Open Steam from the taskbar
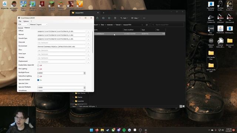The image size is (237, 133). pos(108,130)
